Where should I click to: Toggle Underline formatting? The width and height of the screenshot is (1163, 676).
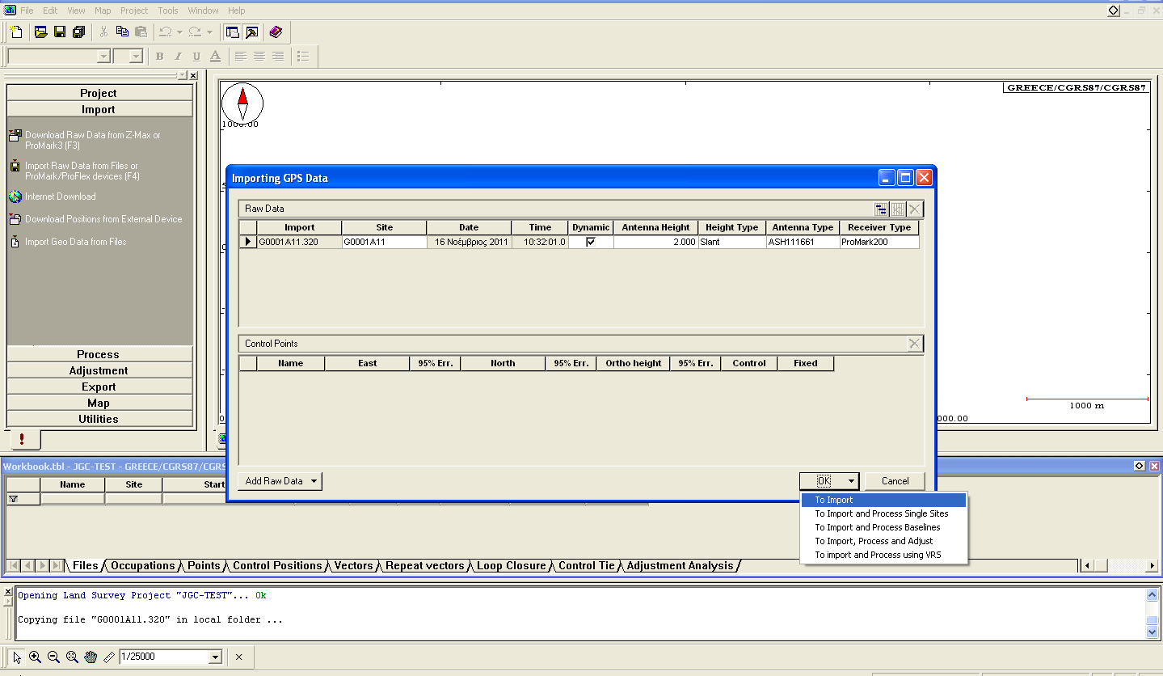tap(196, 57)
